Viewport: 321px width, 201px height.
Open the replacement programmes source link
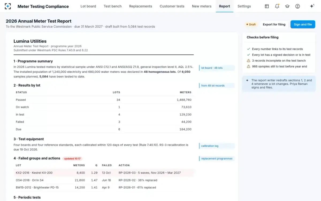coord(217,158)
